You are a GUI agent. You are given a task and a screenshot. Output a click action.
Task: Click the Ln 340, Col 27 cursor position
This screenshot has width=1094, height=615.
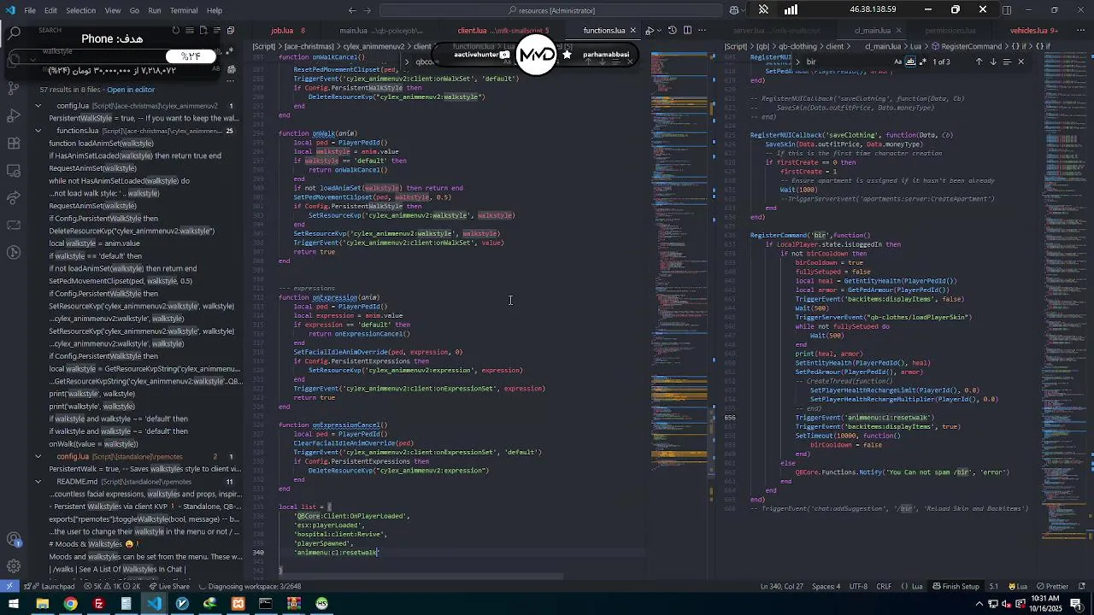[x=782, y=587]
